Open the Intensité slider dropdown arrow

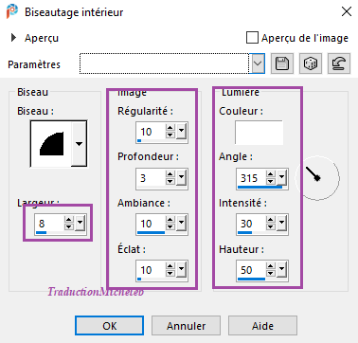281,224
